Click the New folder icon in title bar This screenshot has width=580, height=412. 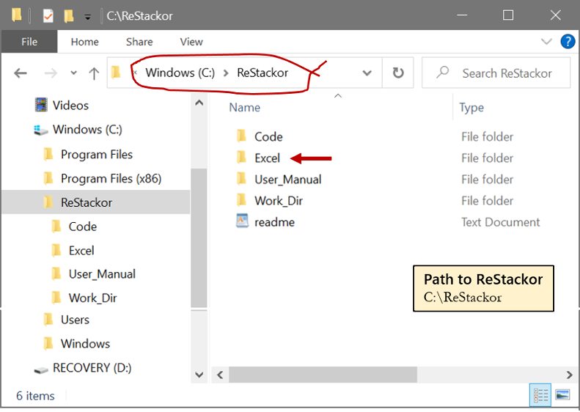[69, 16]
